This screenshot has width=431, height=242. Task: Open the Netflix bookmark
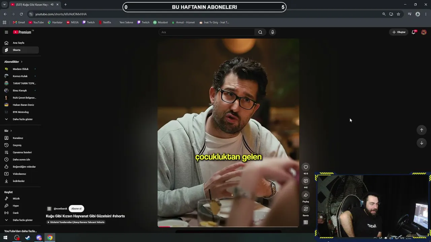click(x=105, y=23)
